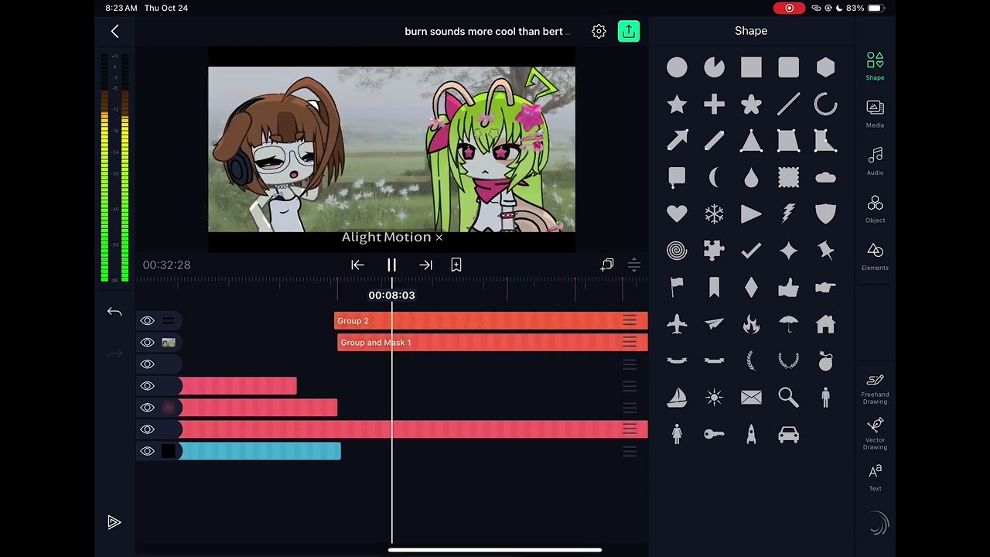Hide the Group and Mask 1 layer
990x557 pixels.
click(147, 342)
